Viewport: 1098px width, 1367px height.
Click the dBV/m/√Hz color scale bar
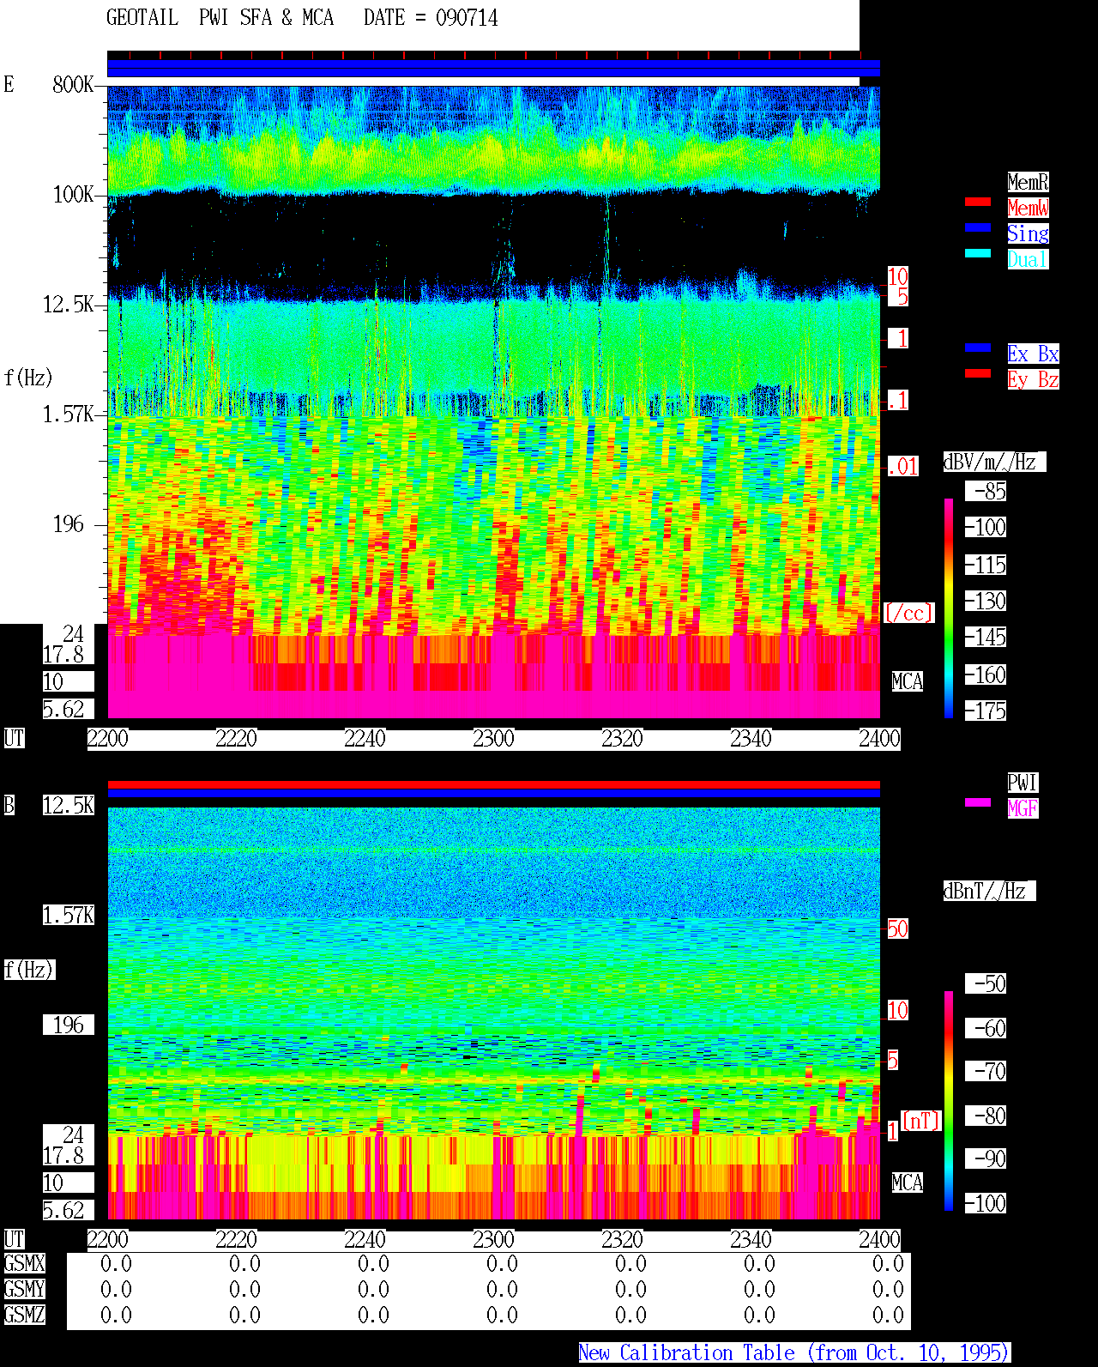coord(949,608)
